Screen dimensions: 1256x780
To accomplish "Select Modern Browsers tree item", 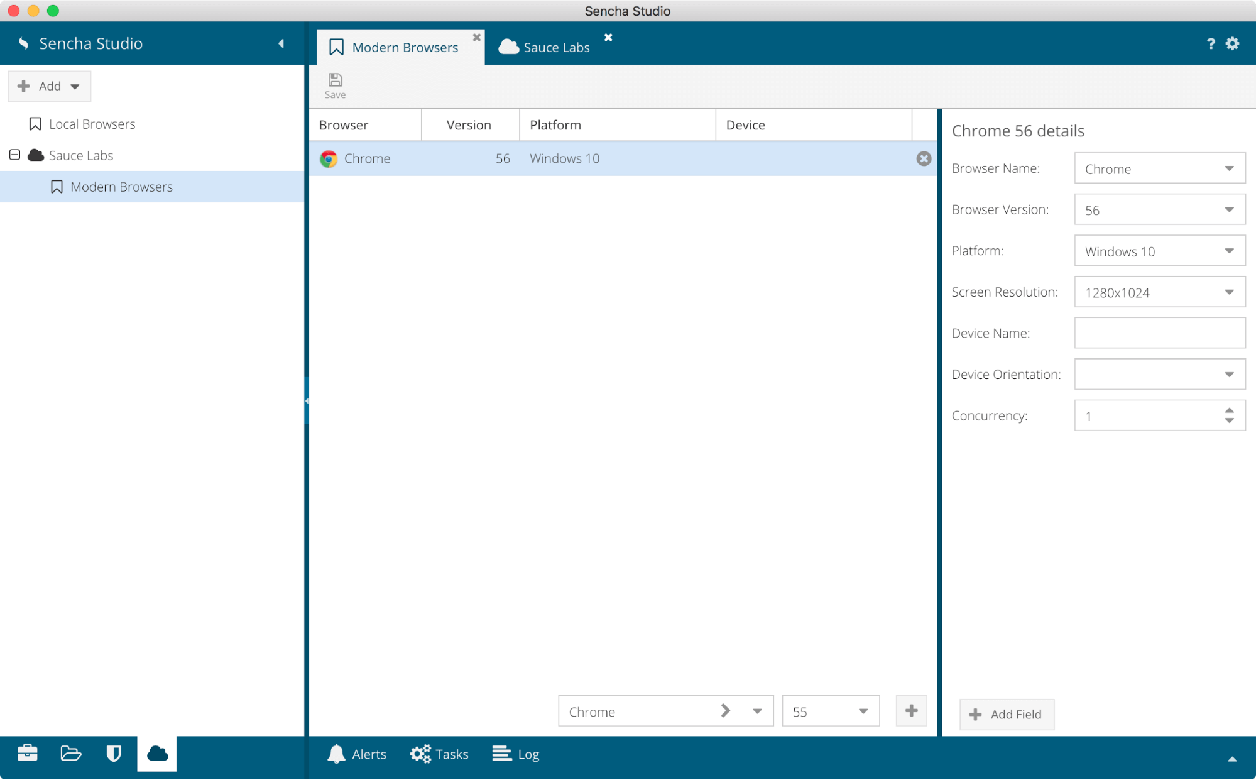I will [x=151, y=187].
